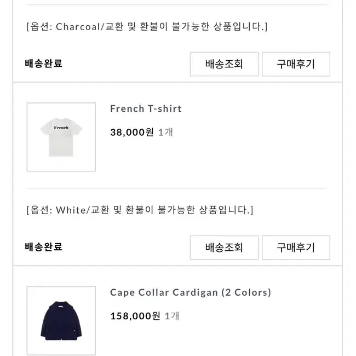Click the navy cardigan product image
Screen dimensions: 356x356
click(x=61, y=321)
